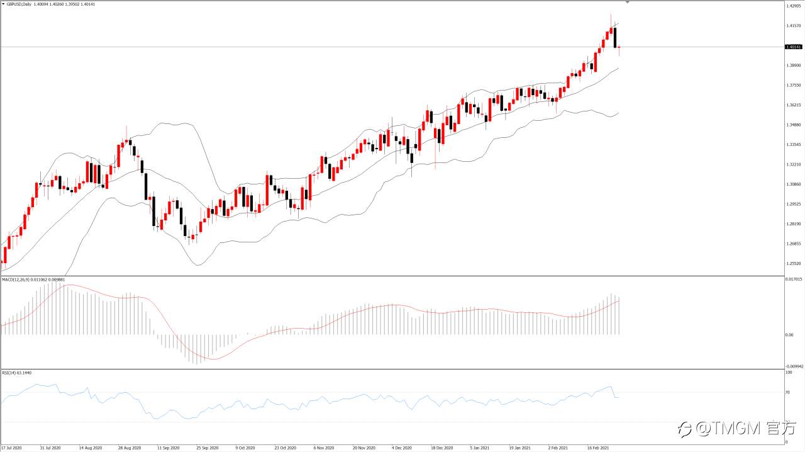Screen dimensions: 805x452
Task: Click the 1.33545 price axis label
Action: pyautogui.click(x=794, y=145)
